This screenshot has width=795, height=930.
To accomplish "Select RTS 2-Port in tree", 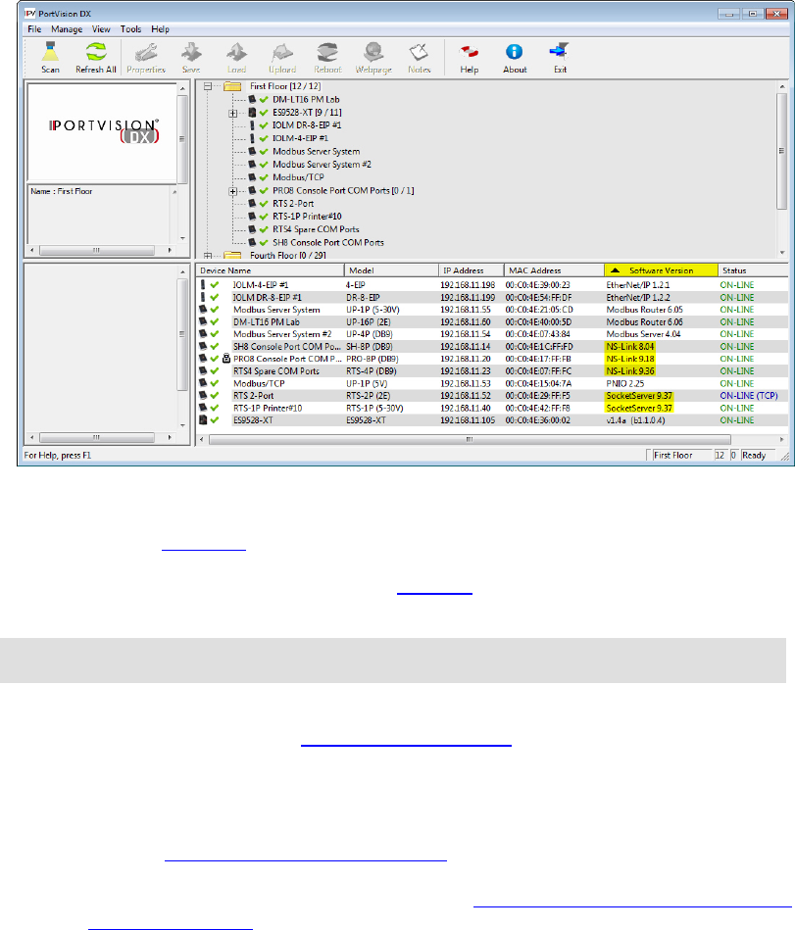I will [x=293, y=204].
